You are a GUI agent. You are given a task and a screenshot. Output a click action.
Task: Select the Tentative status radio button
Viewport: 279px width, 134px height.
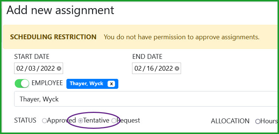(x=81, y=121)
